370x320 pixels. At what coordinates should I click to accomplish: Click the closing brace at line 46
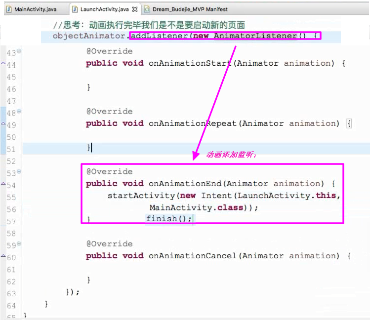point(88,87)
